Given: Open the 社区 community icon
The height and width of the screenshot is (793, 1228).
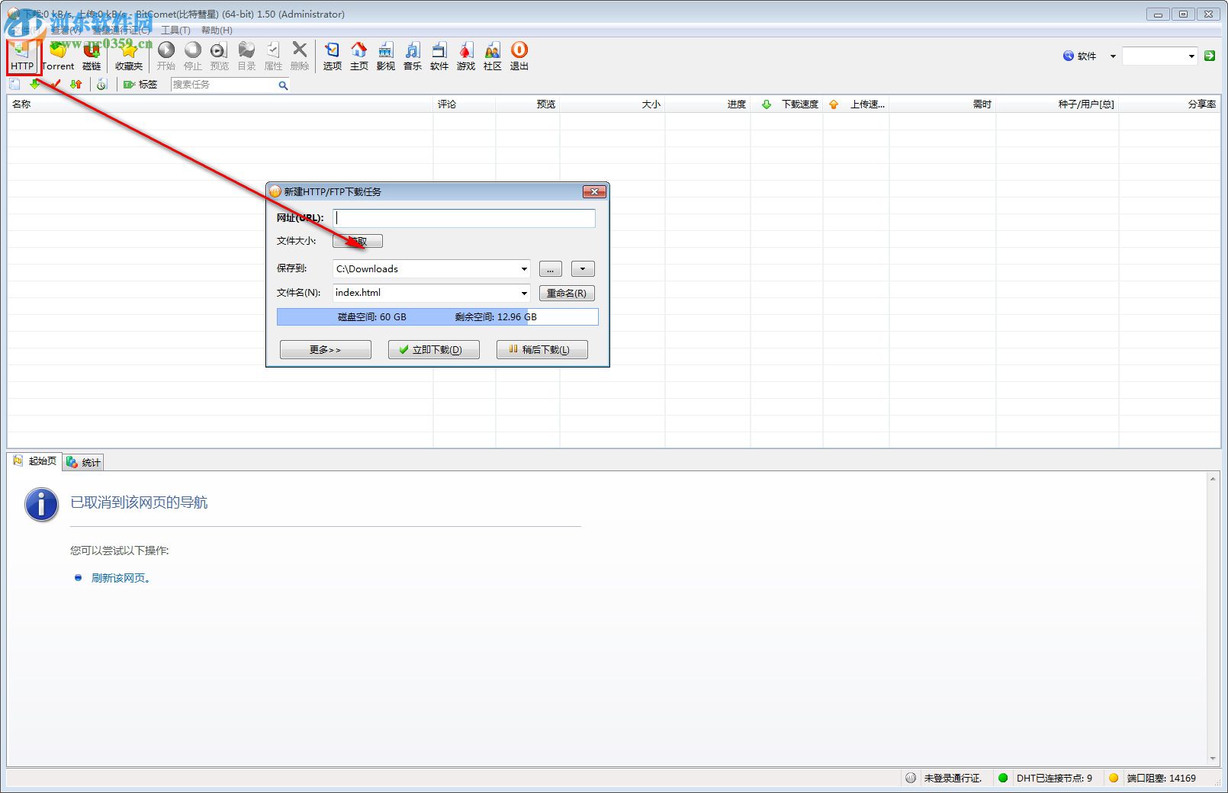Looking at the screenshot, I should click(x=493, y=56).
